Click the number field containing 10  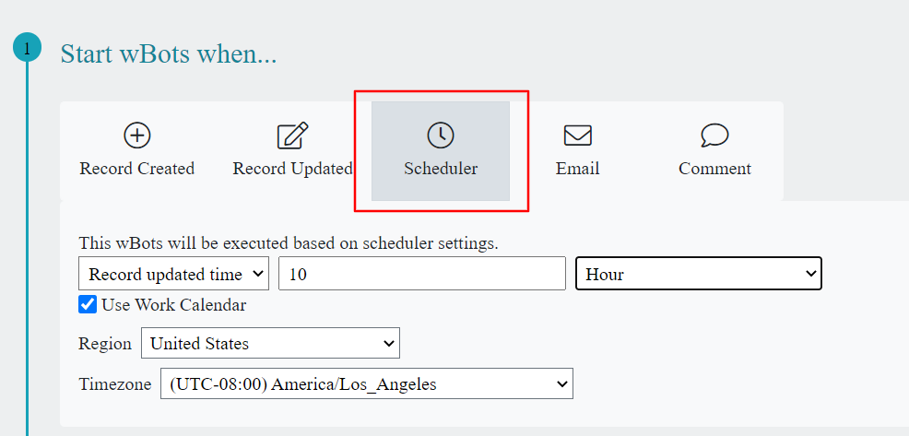pyautogui.click(x=422, y=274)
